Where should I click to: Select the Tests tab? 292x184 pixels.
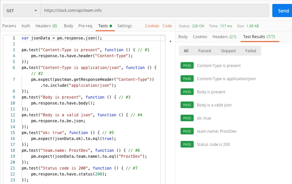pyautogui.click(x=105, y=26)
